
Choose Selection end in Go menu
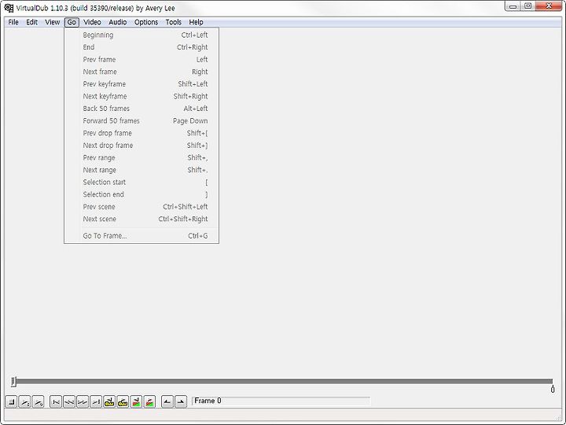pos(141,195)
